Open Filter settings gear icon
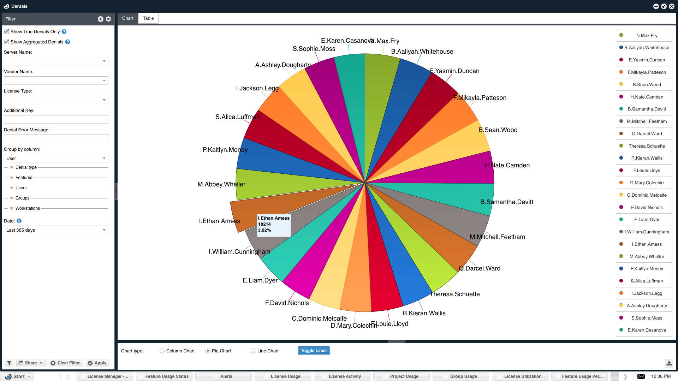 [108, 19]
